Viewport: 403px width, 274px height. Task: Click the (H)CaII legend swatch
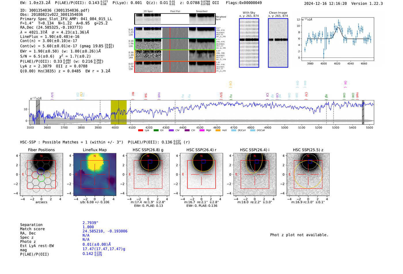pyautogui.click(x=253, y=130)
